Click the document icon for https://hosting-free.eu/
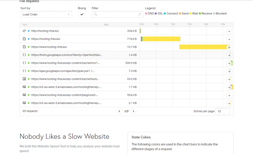 click(x=24, y=39)
